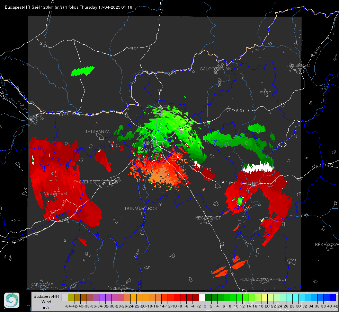
Task: Click the 'A 4 (H)' road label
Action: click(228, 183)
